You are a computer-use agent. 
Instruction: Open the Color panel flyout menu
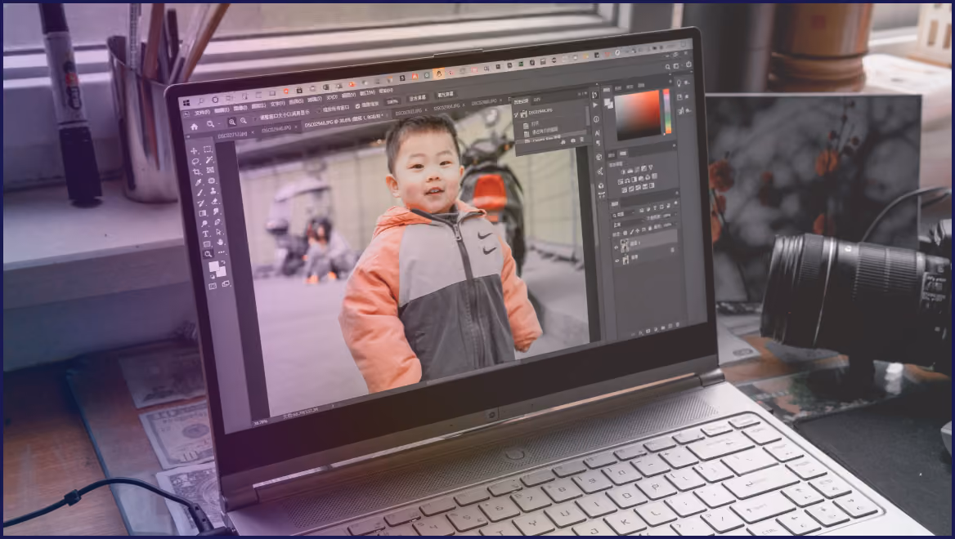(x=670, y=82)
